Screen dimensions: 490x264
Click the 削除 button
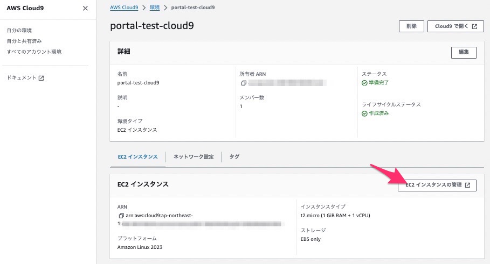(x=411, y=26)
